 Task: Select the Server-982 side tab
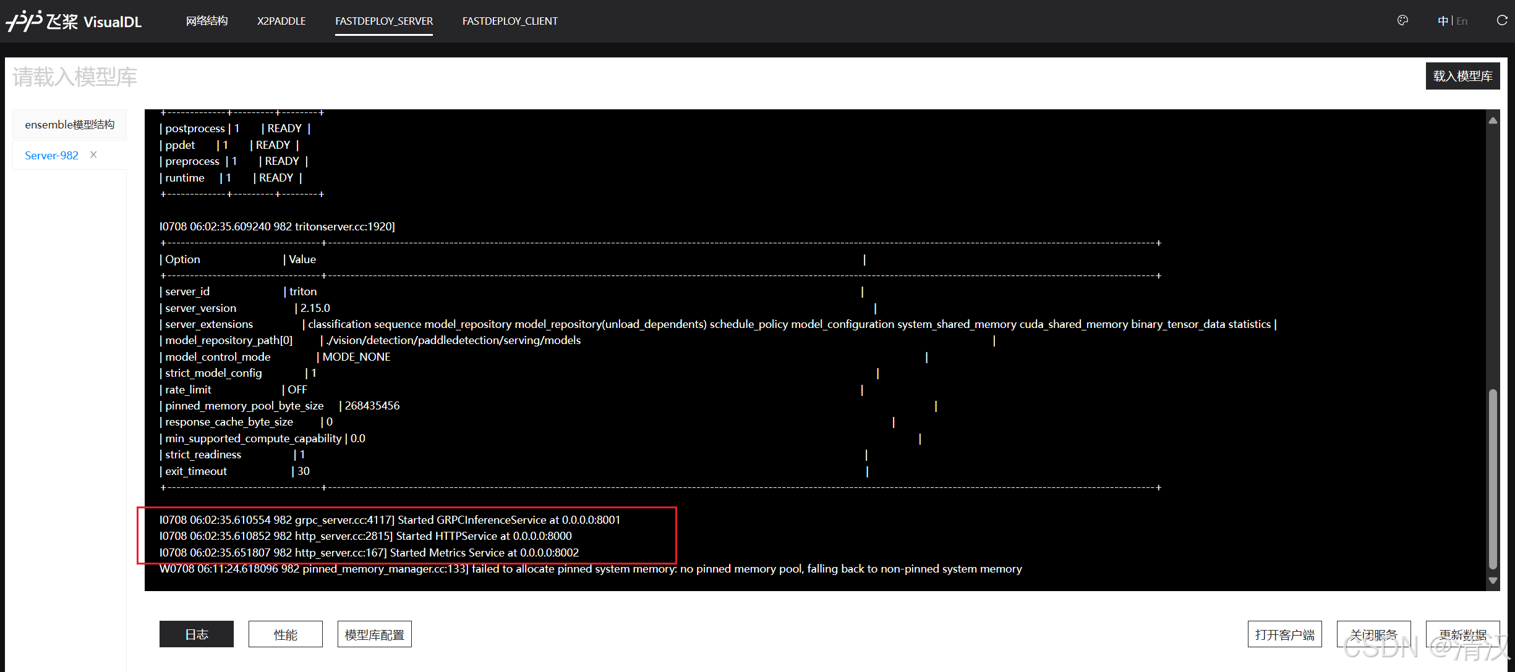[51, 155]
